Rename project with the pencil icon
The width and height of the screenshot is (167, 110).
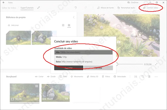[x=39, y=8]
